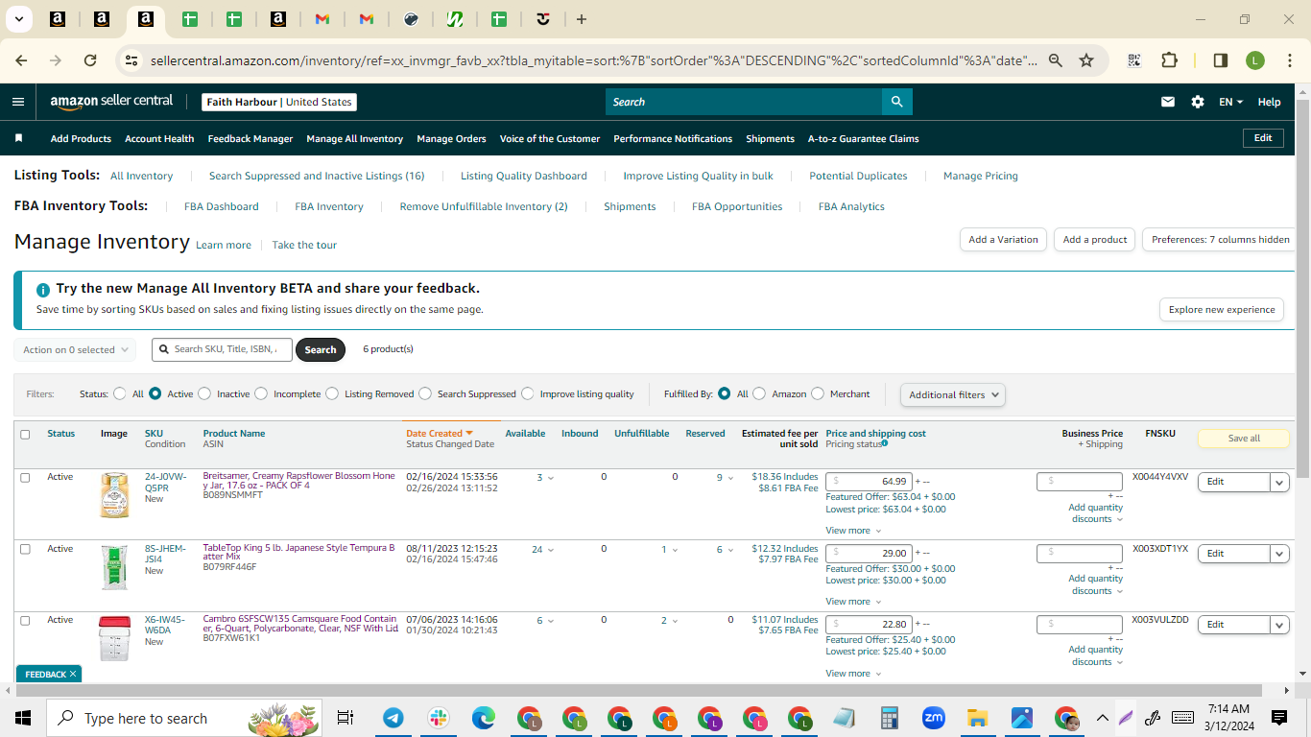Open the Chrome three-dot menu
The width and height of the screenshot is (1311, 737).
[x=1290, y=60]
